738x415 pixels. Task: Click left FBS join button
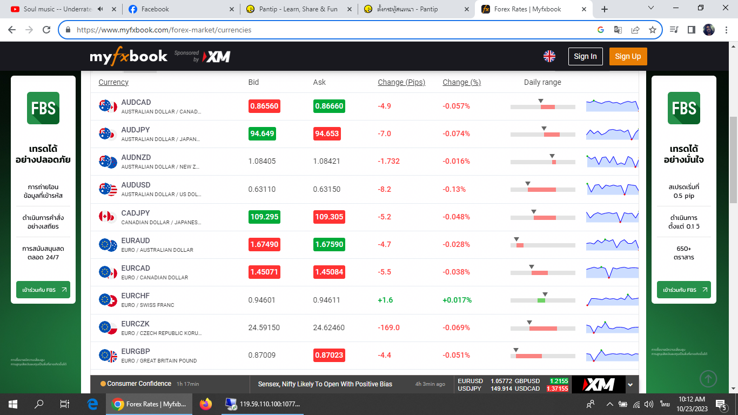tap(43, 290)
